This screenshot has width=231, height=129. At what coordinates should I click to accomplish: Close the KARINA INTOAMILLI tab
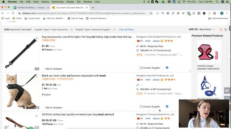48,8
